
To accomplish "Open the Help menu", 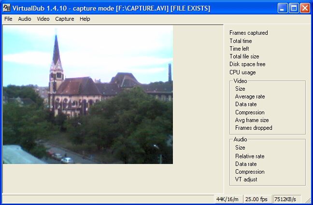I will (85, 19).
